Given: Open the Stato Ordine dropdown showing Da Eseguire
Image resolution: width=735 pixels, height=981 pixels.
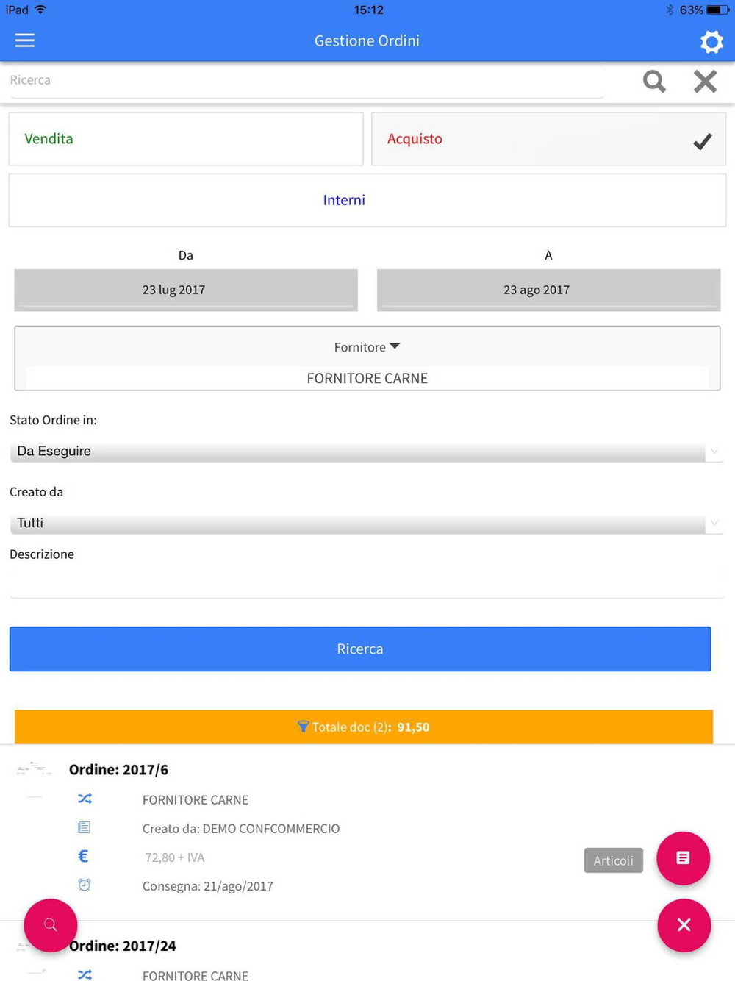Looking at the screenshot, I should click(x=367, y=452).
